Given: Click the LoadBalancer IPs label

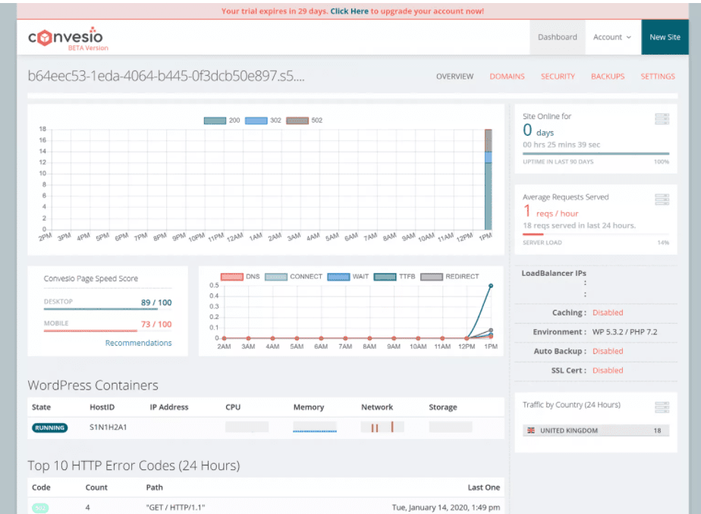Looking at the screenshot, I should (x=554, y=274).
